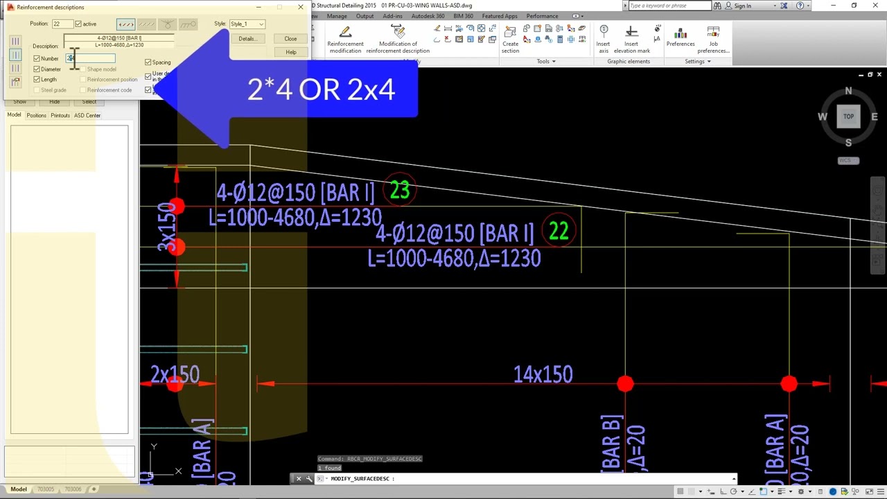Select the first vertical bars layout icon
Screen dimensions: 887x499
click(15, 42)
